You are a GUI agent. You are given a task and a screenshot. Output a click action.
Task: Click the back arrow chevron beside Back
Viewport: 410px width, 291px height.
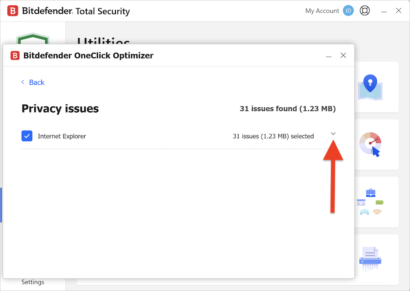click(x=23, y=82)
